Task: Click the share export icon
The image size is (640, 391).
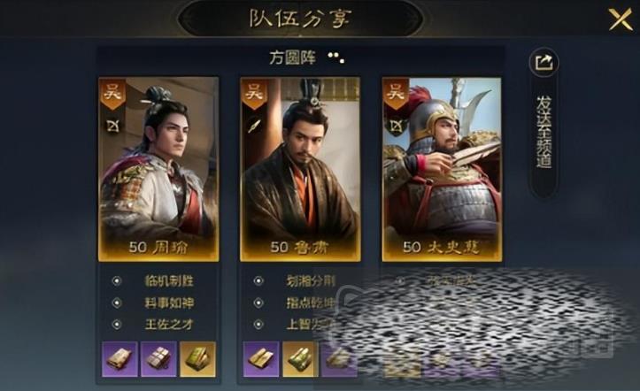Action: [544, 63]
